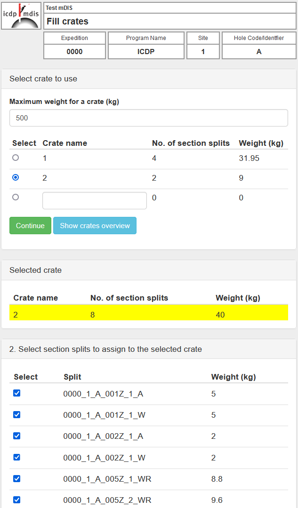Click the maximum crate weight input field

[x=148, y=118]
